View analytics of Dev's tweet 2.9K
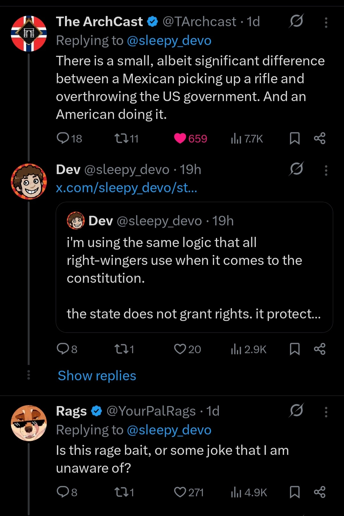The image size is (344, 516). (x=248, y=349)
